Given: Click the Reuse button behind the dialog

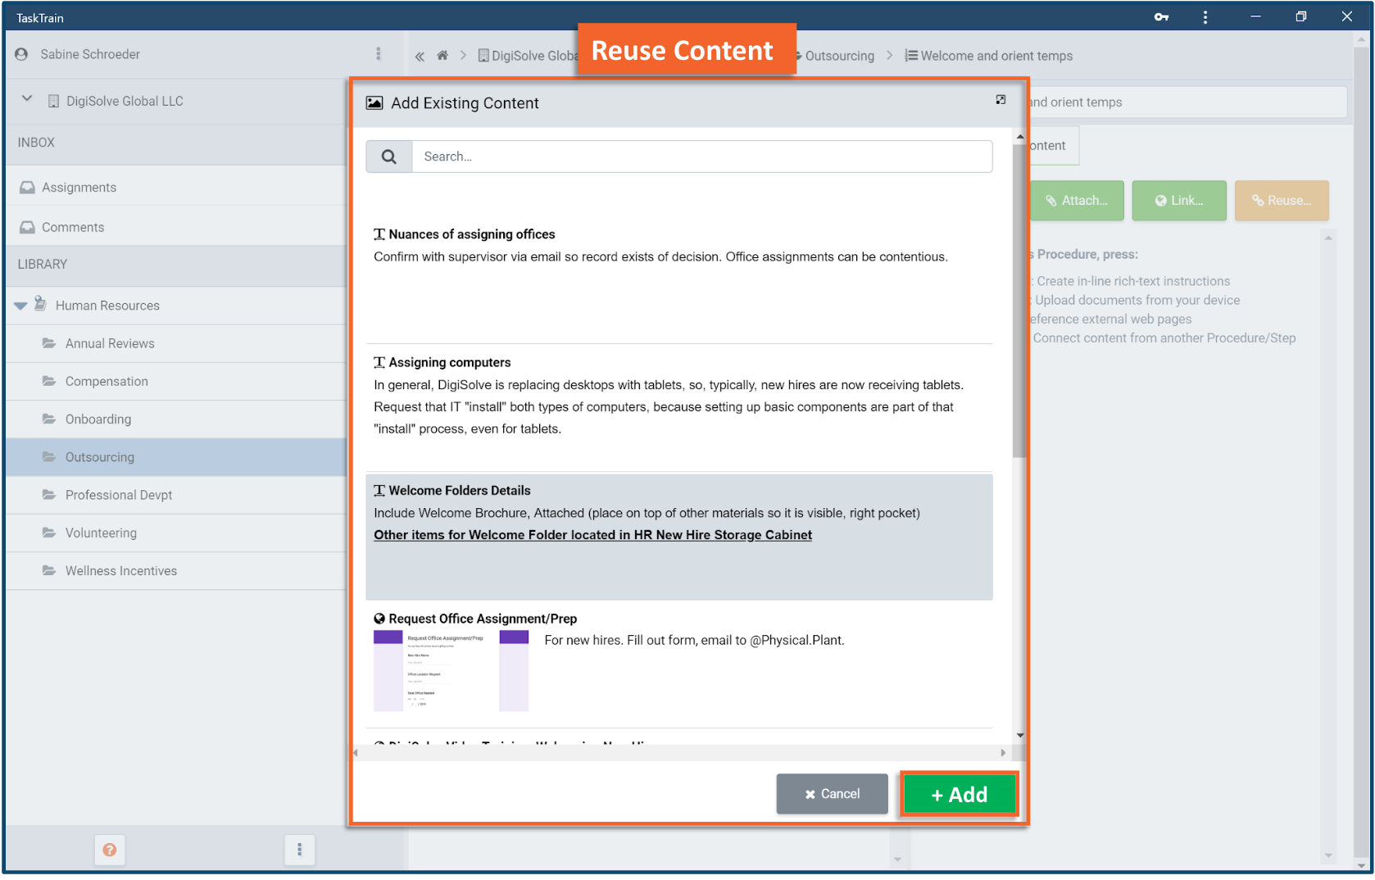Looking at the screenshot, I should click(x=1282, y=201).
